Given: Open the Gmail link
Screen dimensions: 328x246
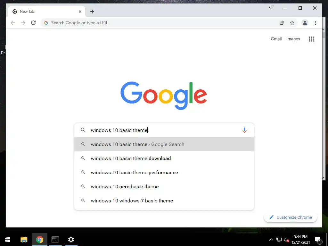Looking at the screenshot, I should pyautogui.click(x=276, y=39).
